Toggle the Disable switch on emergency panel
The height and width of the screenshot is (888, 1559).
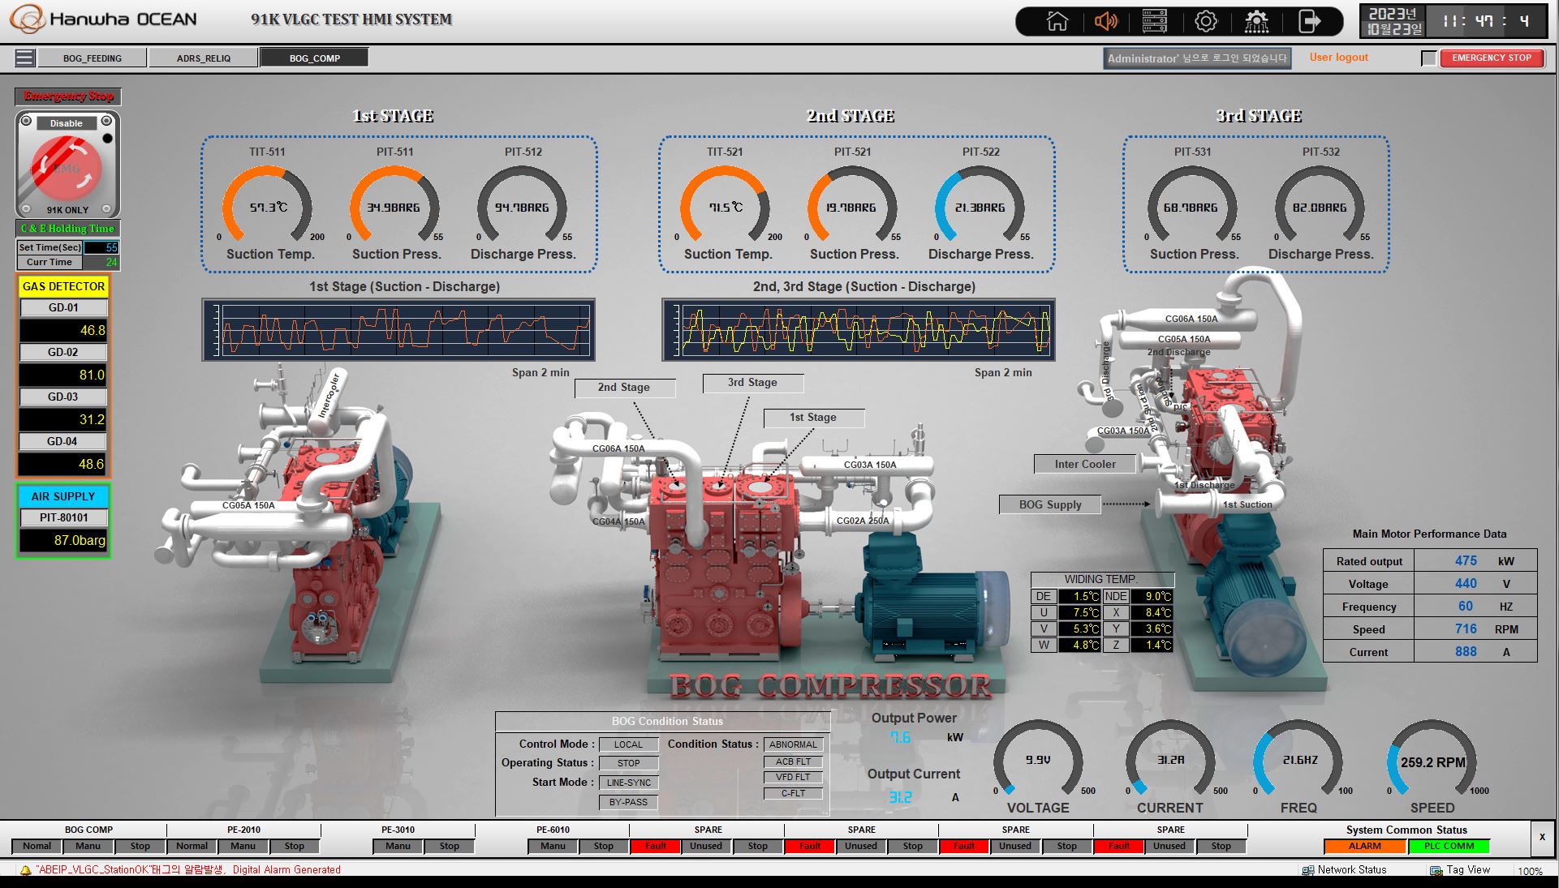[x=67, y=123]
